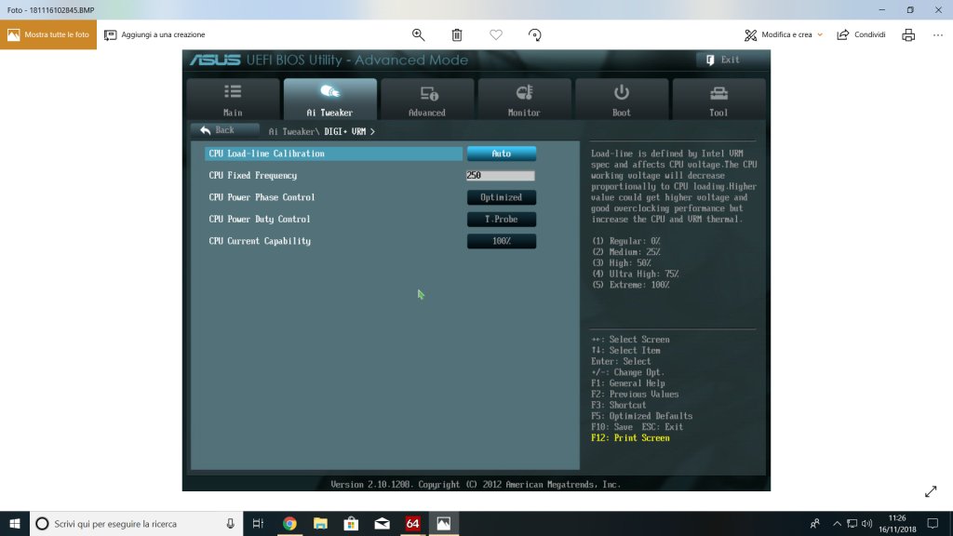This screenshot has height=536, width=953.
Task: Select the CPU Load-line Calibration row label
Action: tap(267, 154)
